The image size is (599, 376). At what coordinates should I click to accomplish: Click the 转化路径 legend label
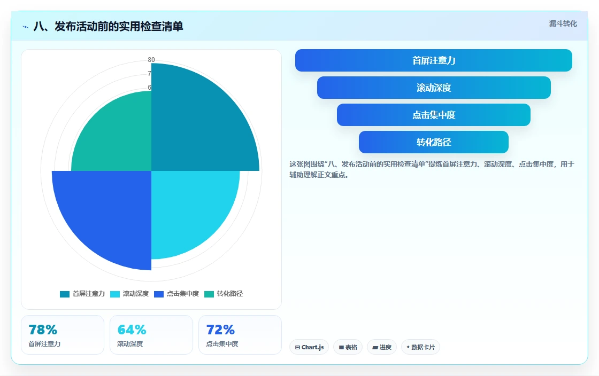tap(229, 294)
